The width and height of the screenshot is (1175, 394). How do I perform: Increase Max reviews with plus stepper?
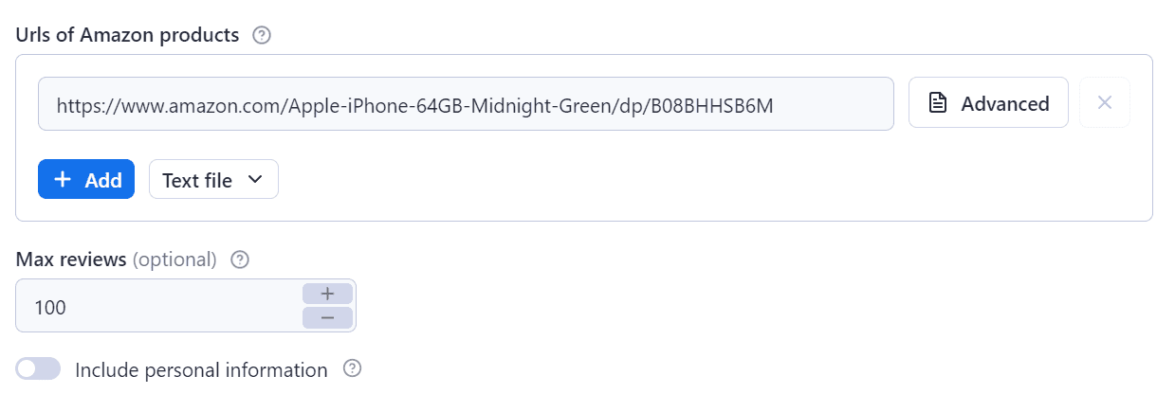point(327,294)
